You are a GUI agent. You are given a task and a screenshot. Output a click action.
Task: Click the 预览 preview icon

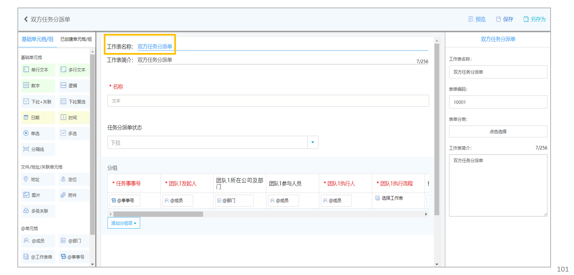pyautogui.click(x=471, y=19)
